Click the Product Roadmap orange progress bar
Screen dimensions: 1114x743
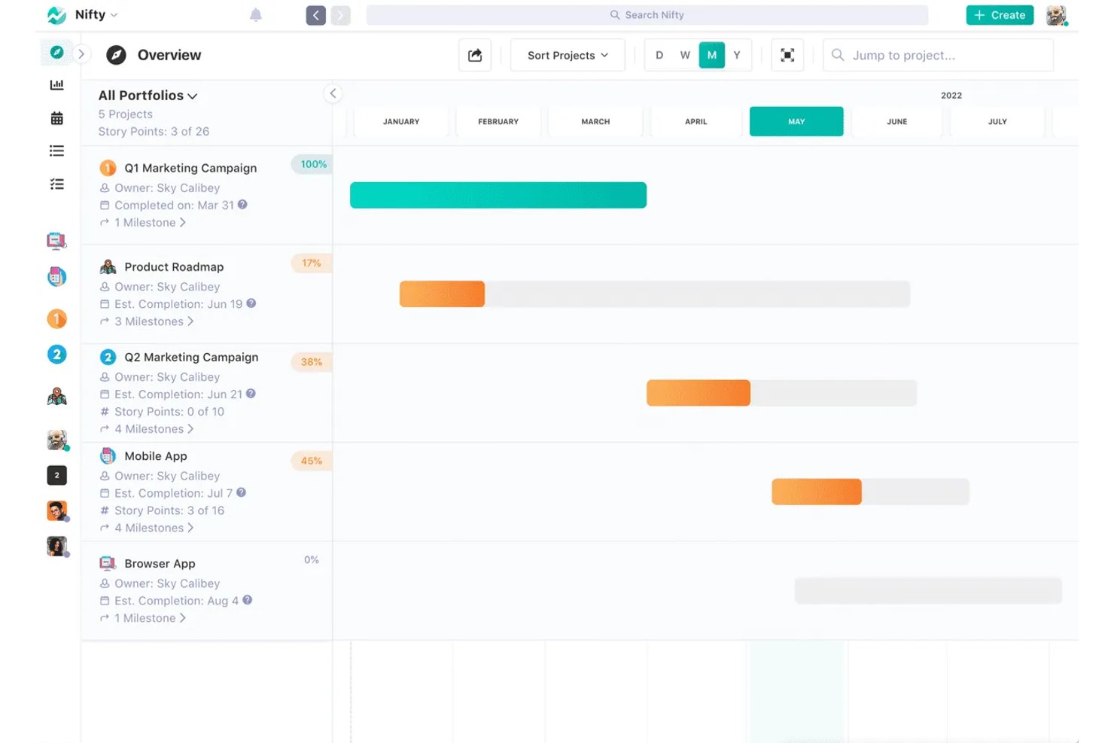(442, 294)
